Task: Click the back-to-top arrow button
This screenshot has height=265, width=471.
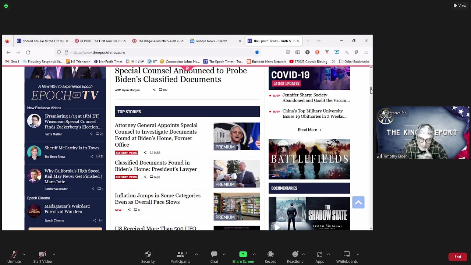Action: coord(358,202)
